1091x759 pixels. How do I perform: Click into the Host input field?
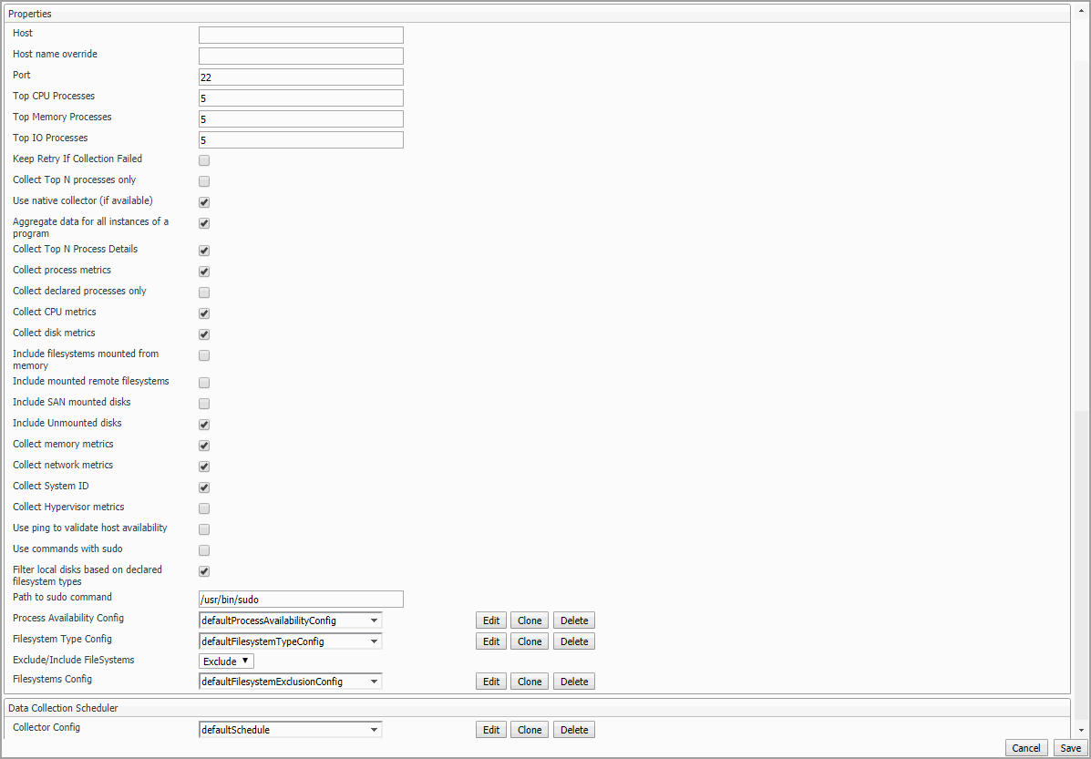tap(301, 36)
